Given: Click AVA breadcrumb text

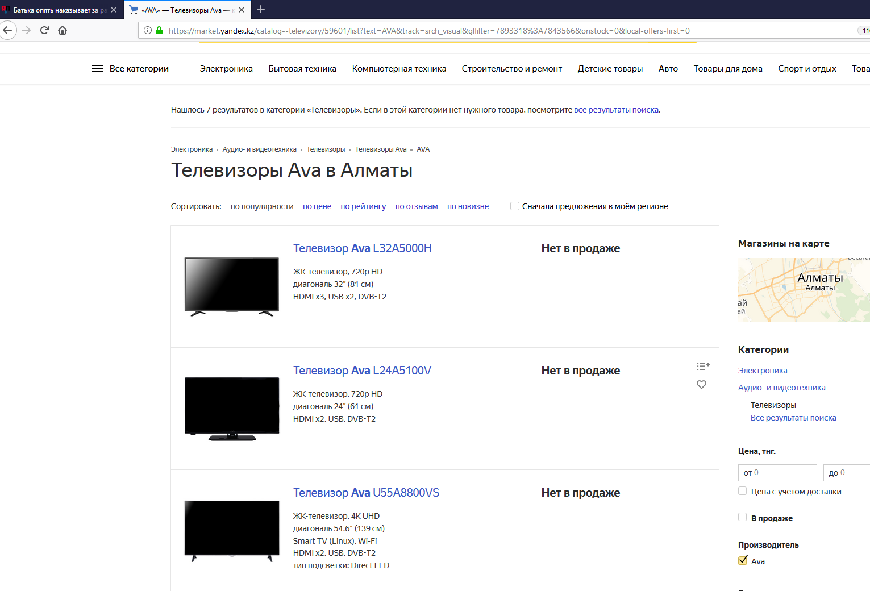Looking at the screenshot, I should [423, 149].
